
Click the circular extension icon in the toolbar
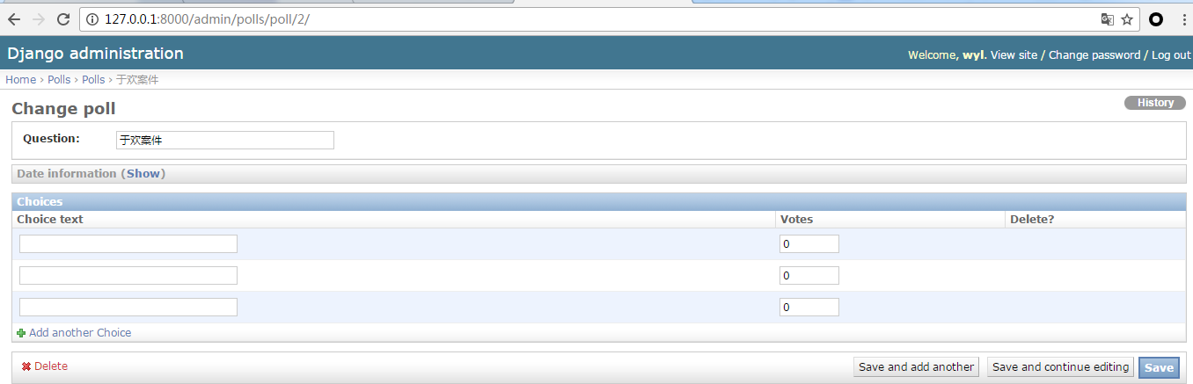coord(1156,19)
